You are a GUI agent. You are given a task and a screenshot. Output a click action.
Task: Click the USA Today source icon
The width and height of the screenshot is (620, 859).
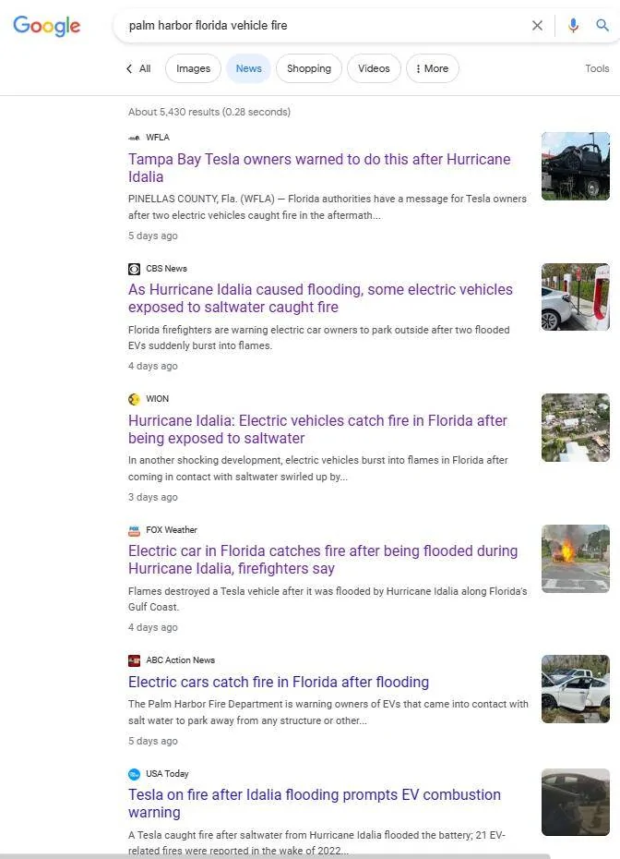(134, 774)
